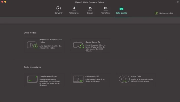Open the Télécharger download icon
The height and width of the screenshot is (102, 180).
tap(74, 8)
